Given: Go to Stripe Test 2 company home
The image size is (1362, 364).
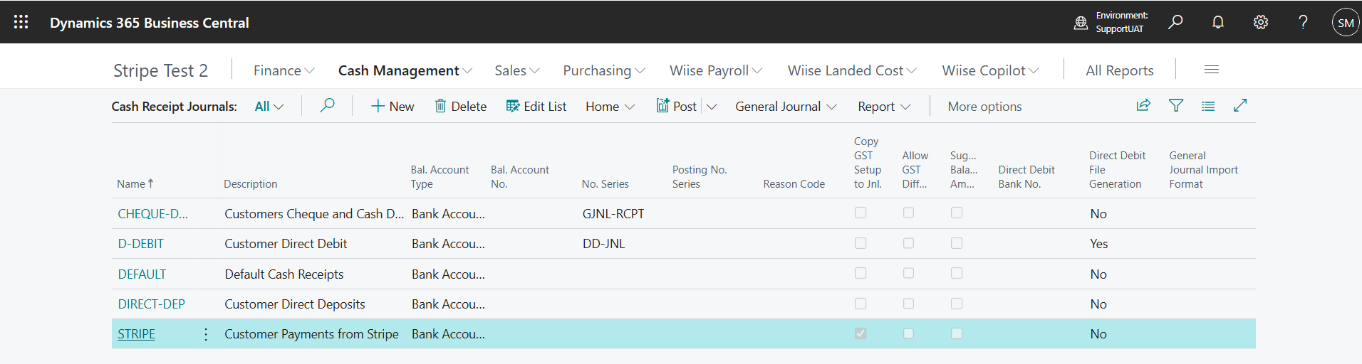Looking at the screenshot, I should pyautogui.click(x=160, y=70).
